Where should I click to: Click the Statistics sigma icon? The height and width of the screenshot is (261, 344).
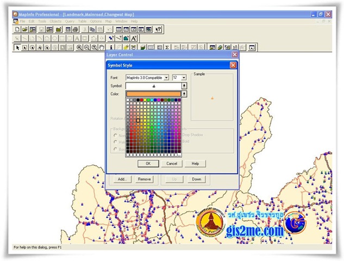click(x=167, y=47)
